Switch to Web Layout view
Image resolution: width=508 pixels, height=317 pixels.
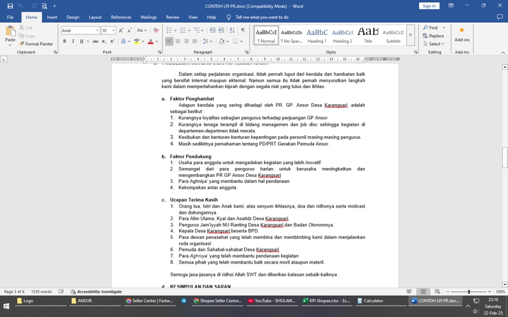(x=437, y=292)
